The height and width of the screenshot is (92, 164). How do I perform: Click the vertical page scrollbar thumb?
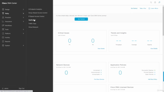coord(163,21)
